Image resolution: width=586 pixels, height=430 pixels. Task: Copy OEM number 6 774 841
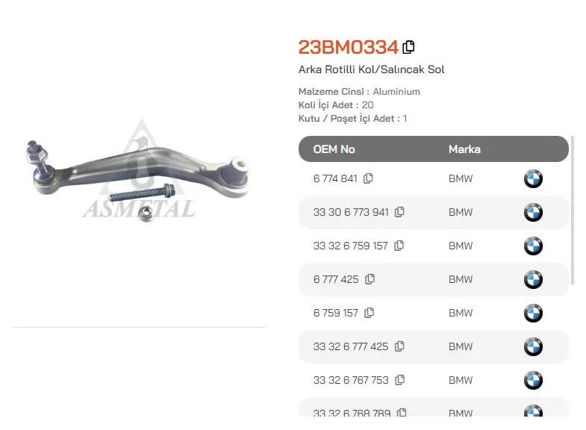(368, 178)
